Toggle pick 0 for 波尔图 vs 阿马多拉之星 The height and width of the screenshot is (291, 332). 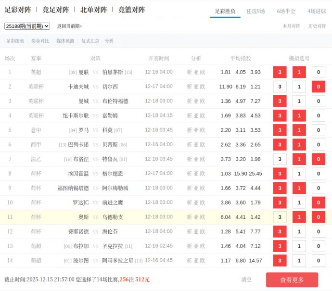(318, 261)
